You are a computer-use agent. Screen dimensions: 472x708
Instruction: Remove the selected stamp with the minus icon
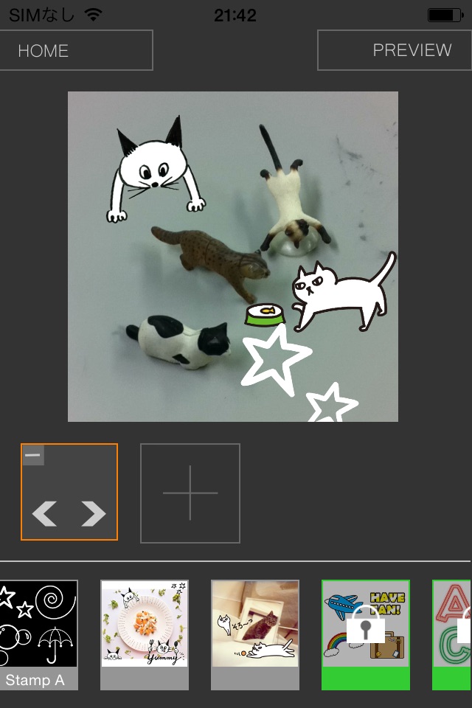click(x=33, y=455)
